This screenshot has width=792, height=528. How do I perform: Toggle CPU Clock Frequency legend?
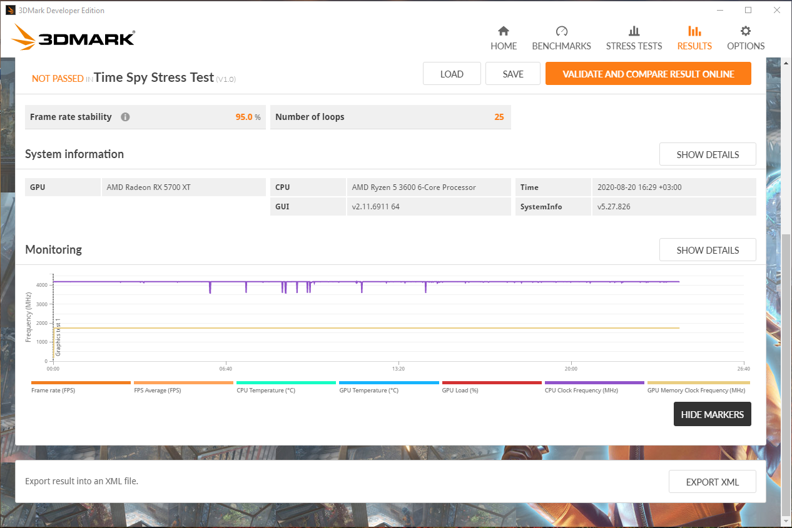[x=594, y=387]
